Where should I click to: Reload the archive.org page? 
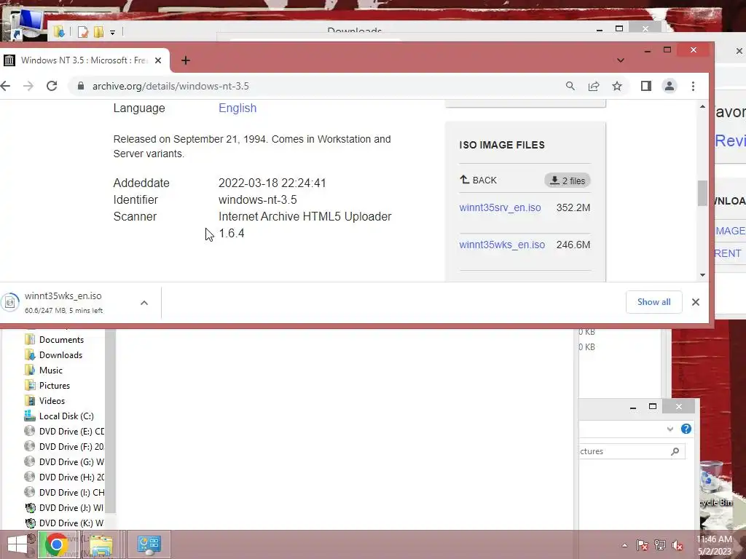[52, 86]
